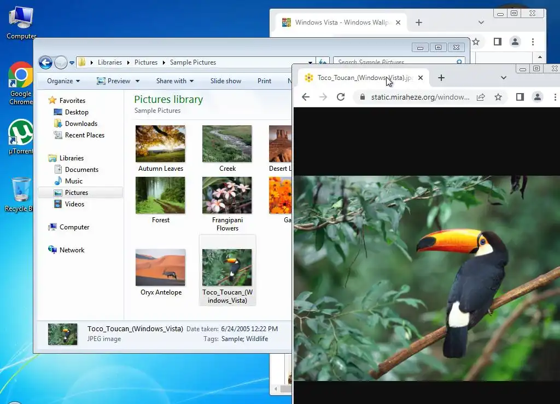Click the Tags value Sample; Wildlife
The height and width of the screenshot is (404, 560).
244,339
